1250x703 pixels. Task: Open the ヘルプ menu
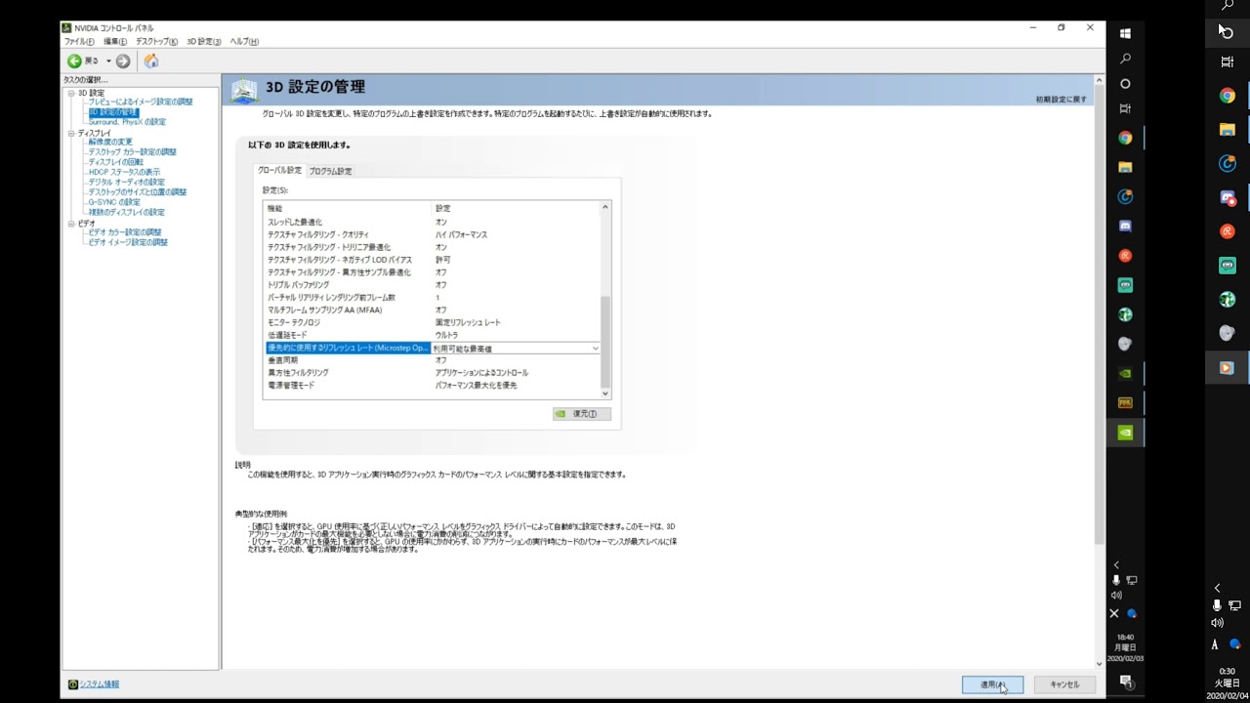click(x=244, y=42)
